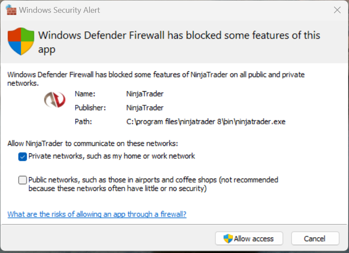Click the Path field label
349x253 pixels.
click(x=83, y=121)
